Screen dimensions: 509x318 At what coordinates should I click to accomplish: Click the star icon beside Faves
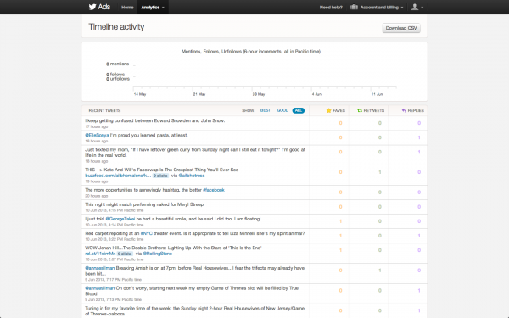coord(328,110)
